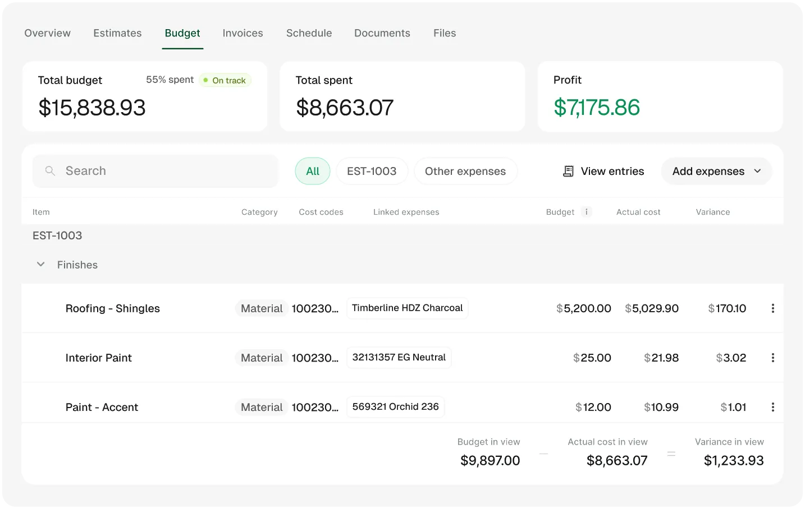Screen dimensions: 805x509
Task: Open the Overview tab
Action: pyautogui.click(x=47, y=33)
